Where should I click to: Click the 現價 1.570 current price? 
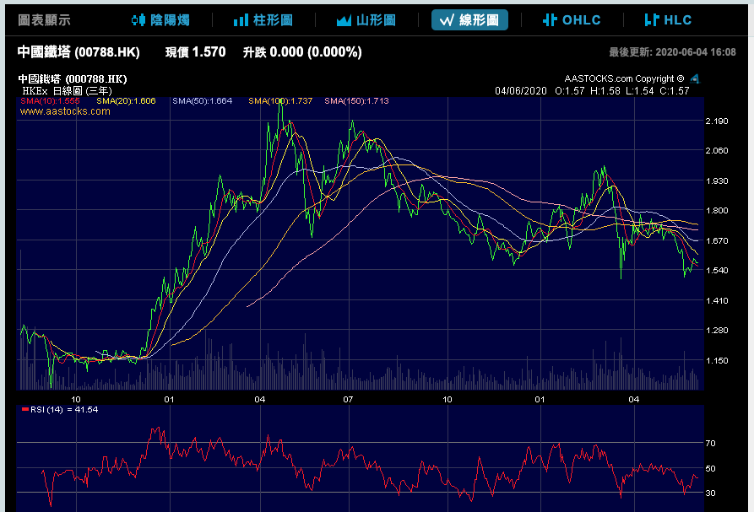pyautogui.click(x=195, y=51)
